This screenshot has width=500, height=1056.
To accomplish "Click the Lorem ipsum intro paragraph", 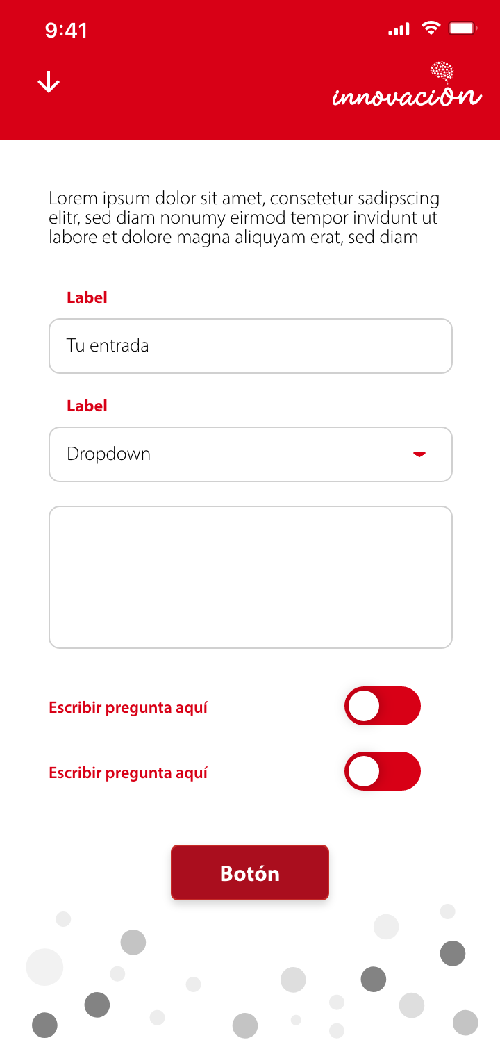I will point(244,218).
